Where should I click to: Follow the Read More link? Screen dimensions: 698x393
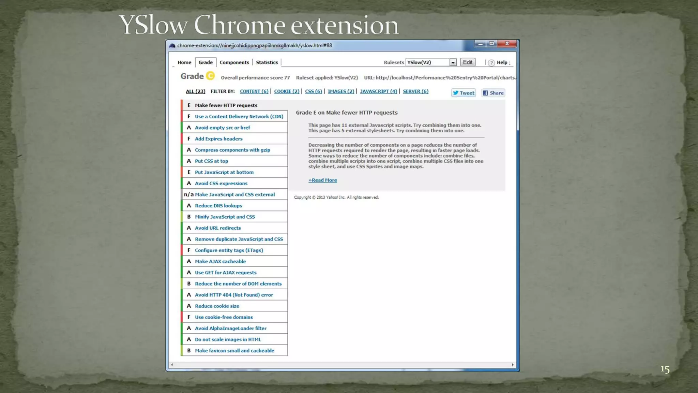point(322,180)
